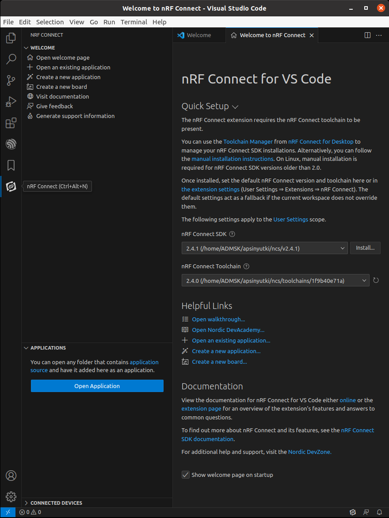
Task: Follow the Toolchain Manager link
Action: click(x=248, y=141)
